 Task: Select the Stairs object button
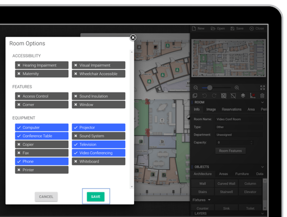(x=202, y=192)
